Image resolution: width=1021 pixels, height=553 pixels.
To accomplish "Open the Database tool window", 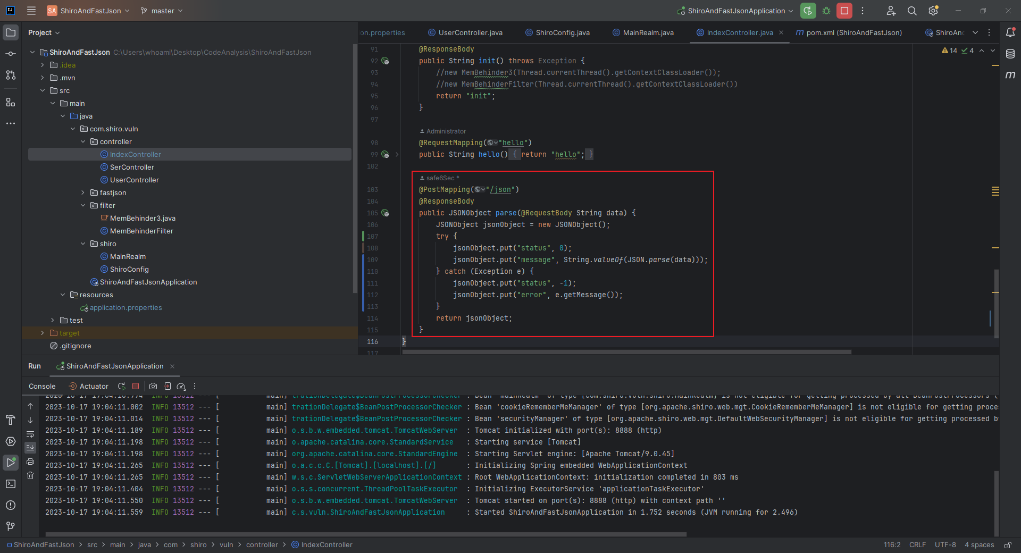I will coord(1010,54).
